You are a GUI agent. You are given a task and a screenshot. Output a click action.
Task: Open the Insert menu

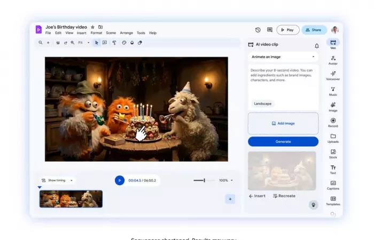coord(81,33)
